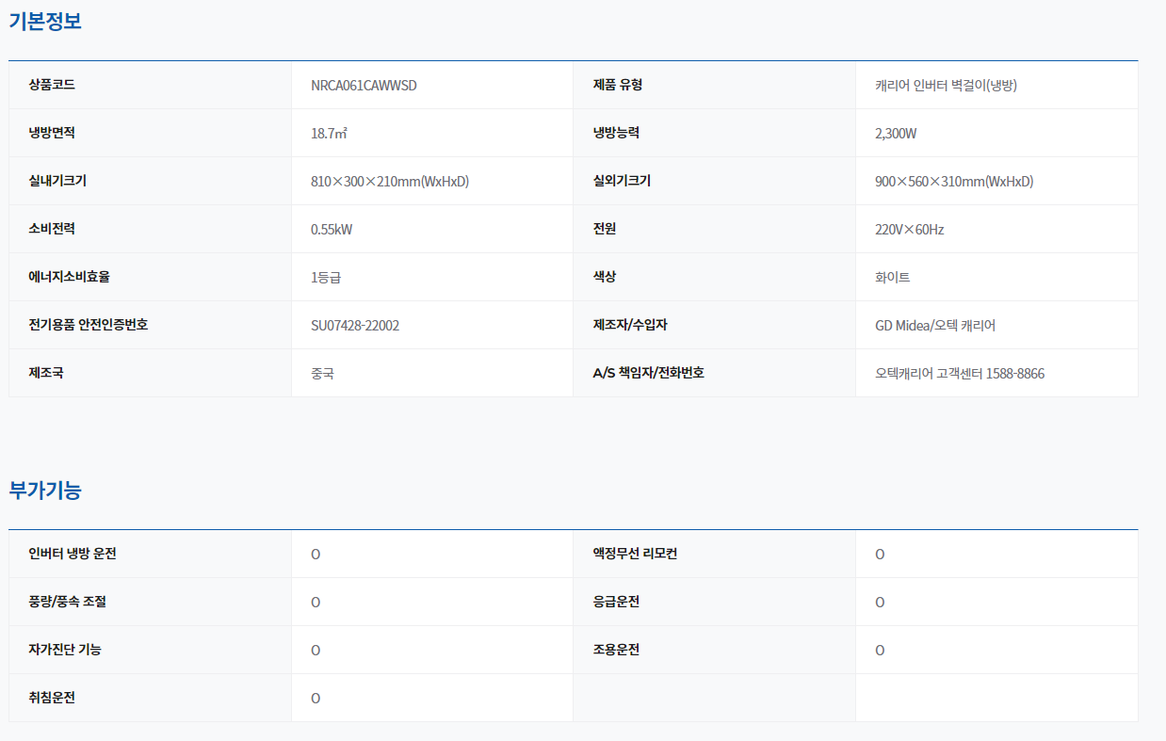
Task: Select the safety certification number SU07428-22002
Action: pyautogui.click(x=355, y=326)
